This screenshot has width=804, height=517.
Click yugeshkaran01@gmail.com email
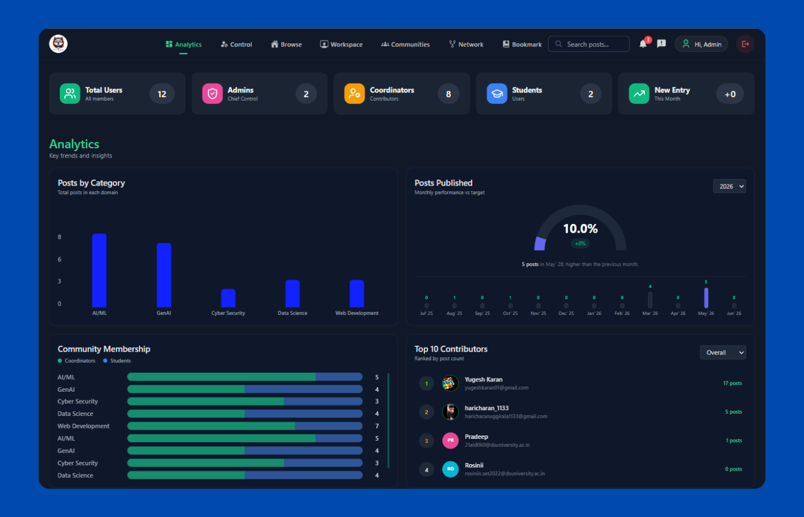click(496, 388)
